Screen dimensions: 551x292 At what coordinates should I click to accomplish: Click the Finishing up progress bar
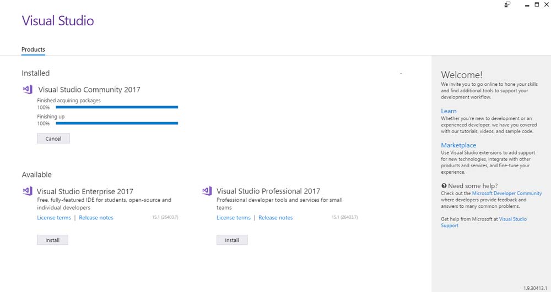click(x=117, y=123)
